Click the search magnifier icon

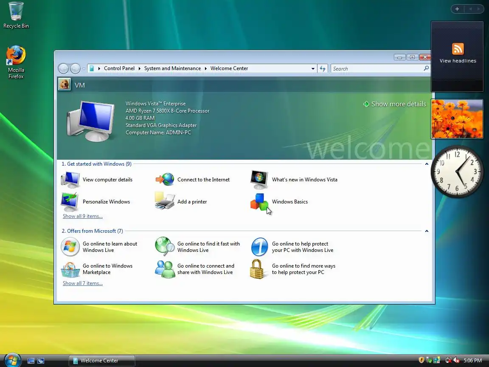tap(426, 68)
